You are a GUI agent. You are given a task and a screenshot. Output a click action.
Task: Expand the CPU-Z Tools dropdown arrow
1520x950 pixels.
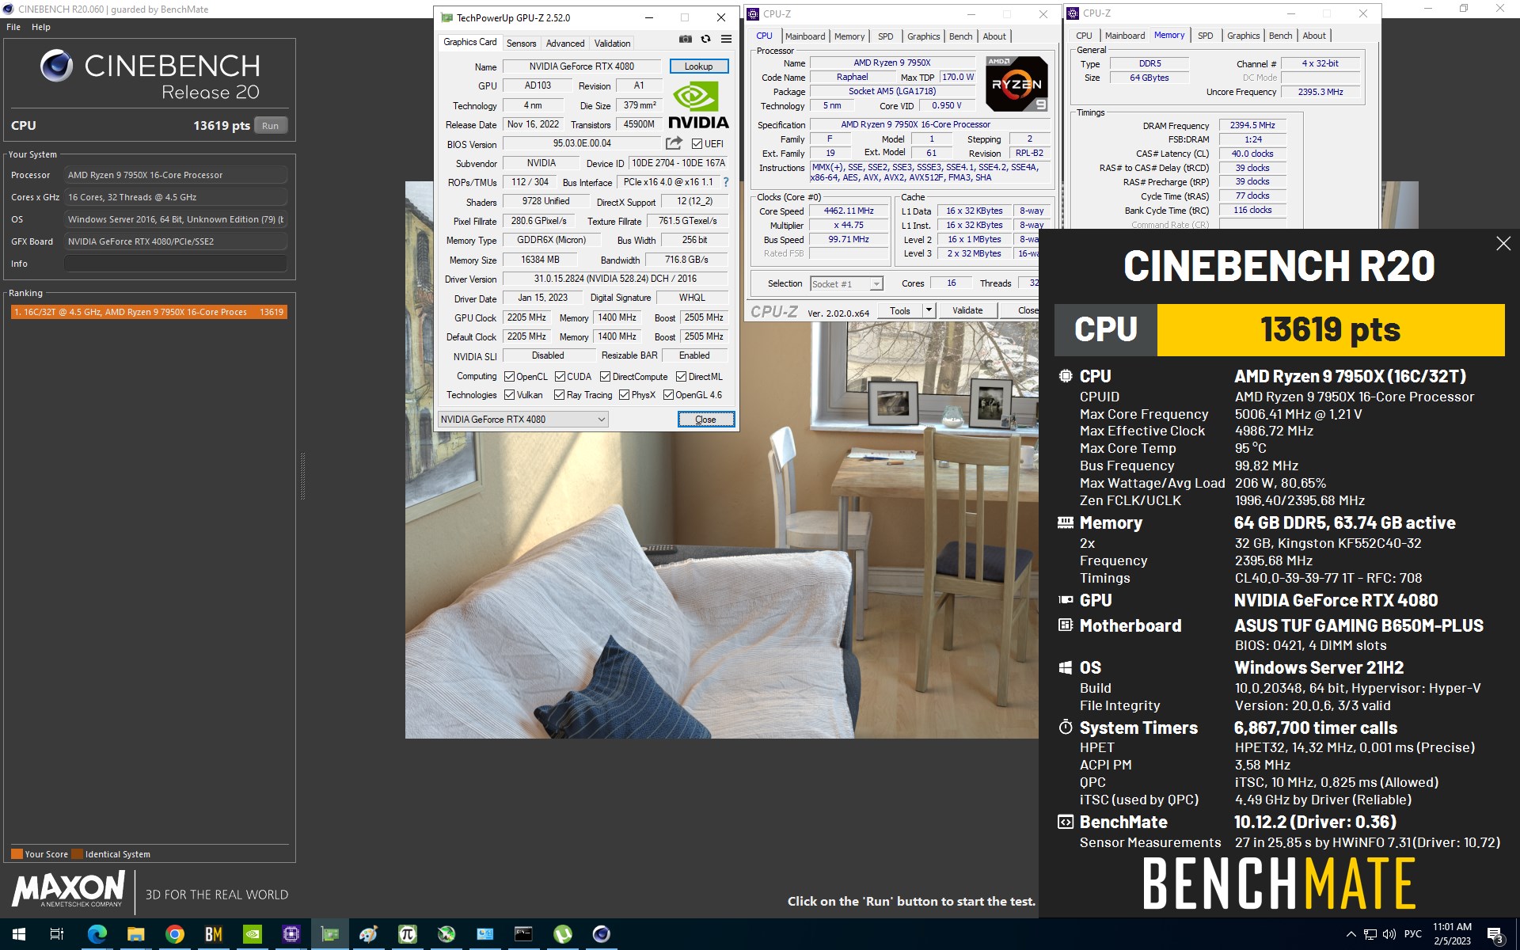coord(929,310)
